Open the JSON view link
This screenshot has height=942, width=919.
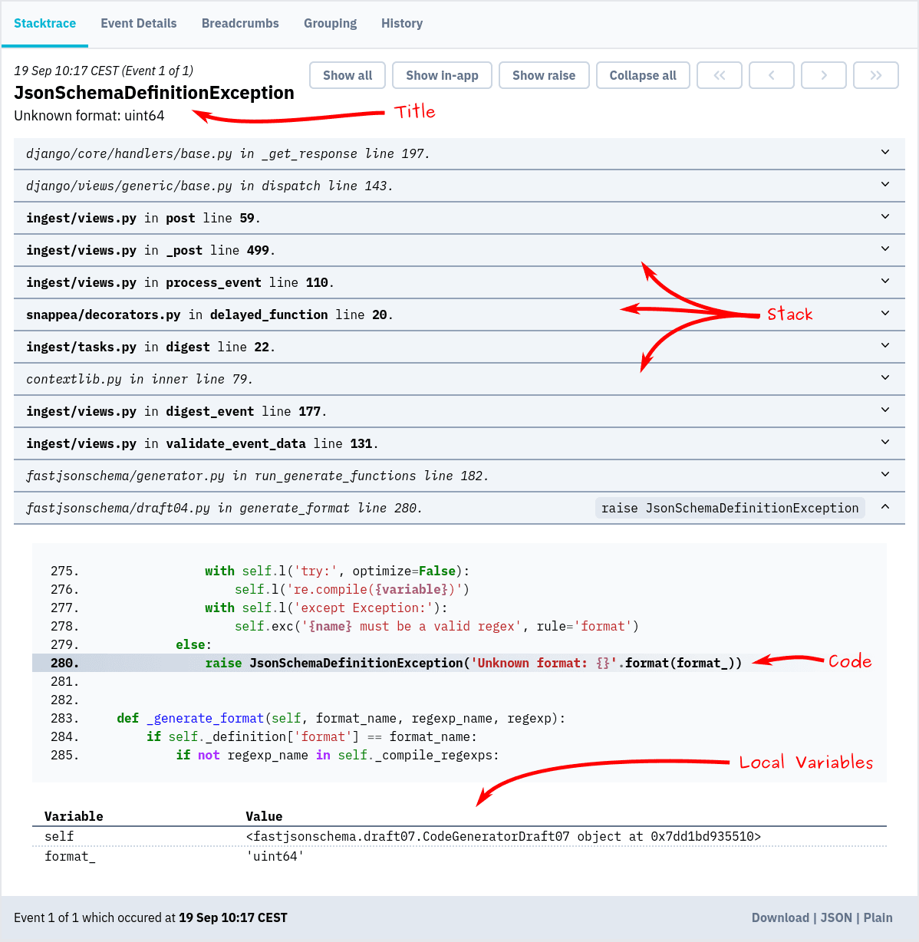pyautogui.click(x=836, y=917)
